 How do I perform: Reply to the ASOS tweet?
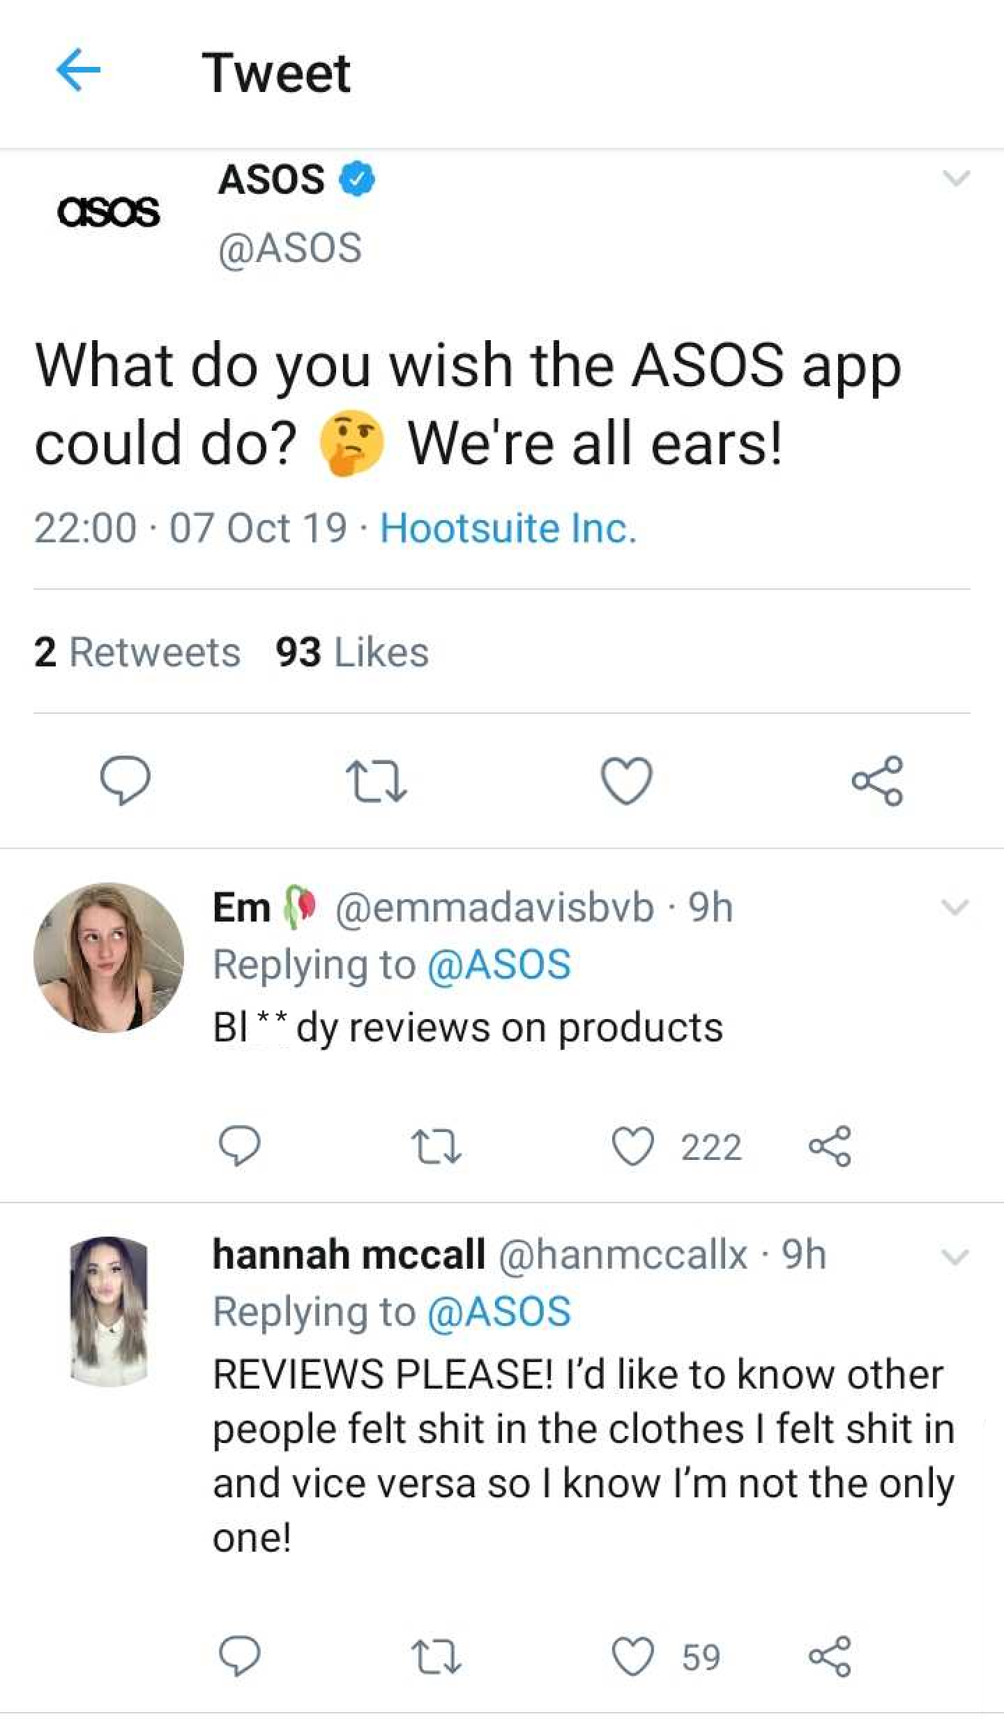point(125,780)
